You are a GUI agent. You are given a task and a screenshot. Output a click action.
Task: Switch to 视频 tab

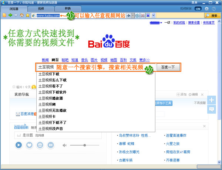tap(41, 9)
